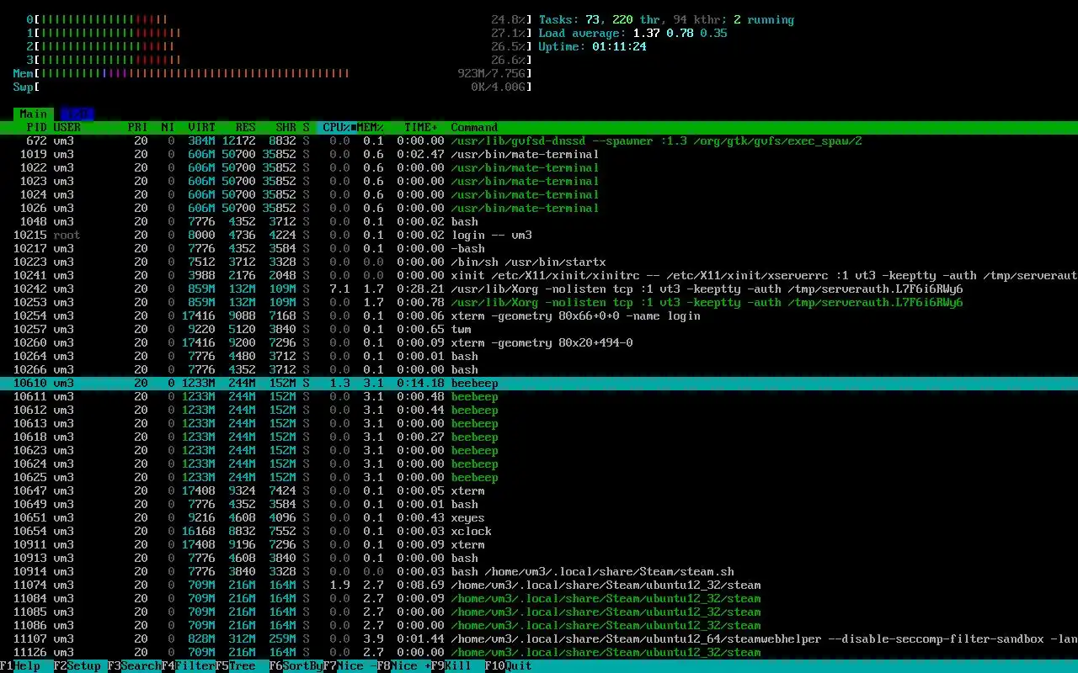This screenshot has height=673, width=1078.
Task: Sort by the USER column header
Action: click(x=67, y=127)
